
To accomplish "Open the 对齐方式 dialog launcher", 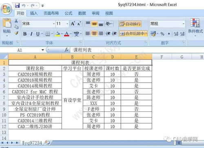I will (146, 42).
